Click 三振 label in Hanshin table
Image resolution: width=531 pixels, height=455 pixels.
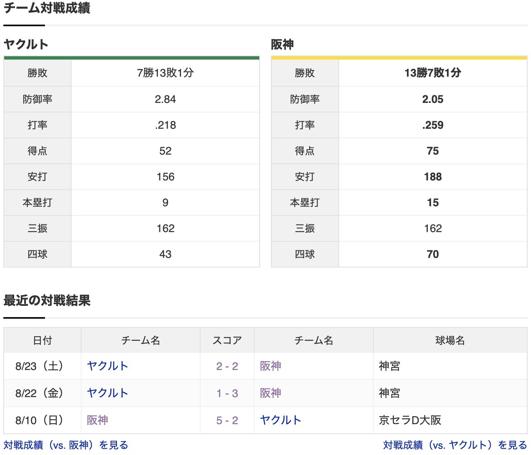305,228
